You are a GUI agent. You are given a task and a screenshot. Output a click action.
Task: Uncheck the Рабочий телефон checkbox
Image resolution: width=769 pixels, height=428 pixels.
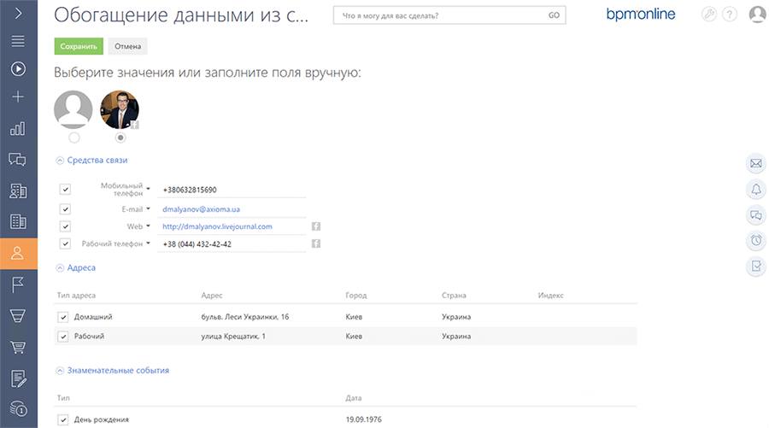(65, 243)
